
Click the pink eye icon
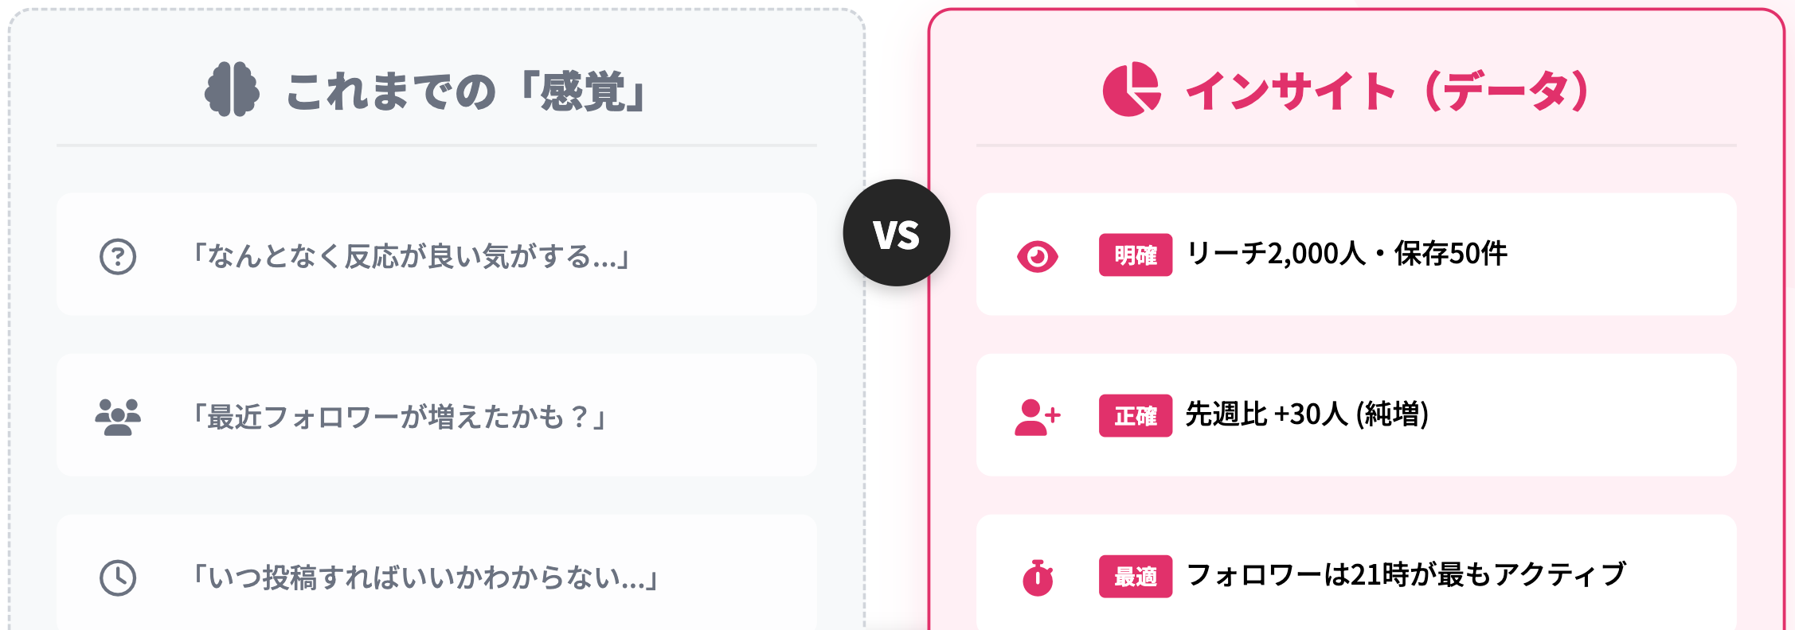[x=1037, y=256]
